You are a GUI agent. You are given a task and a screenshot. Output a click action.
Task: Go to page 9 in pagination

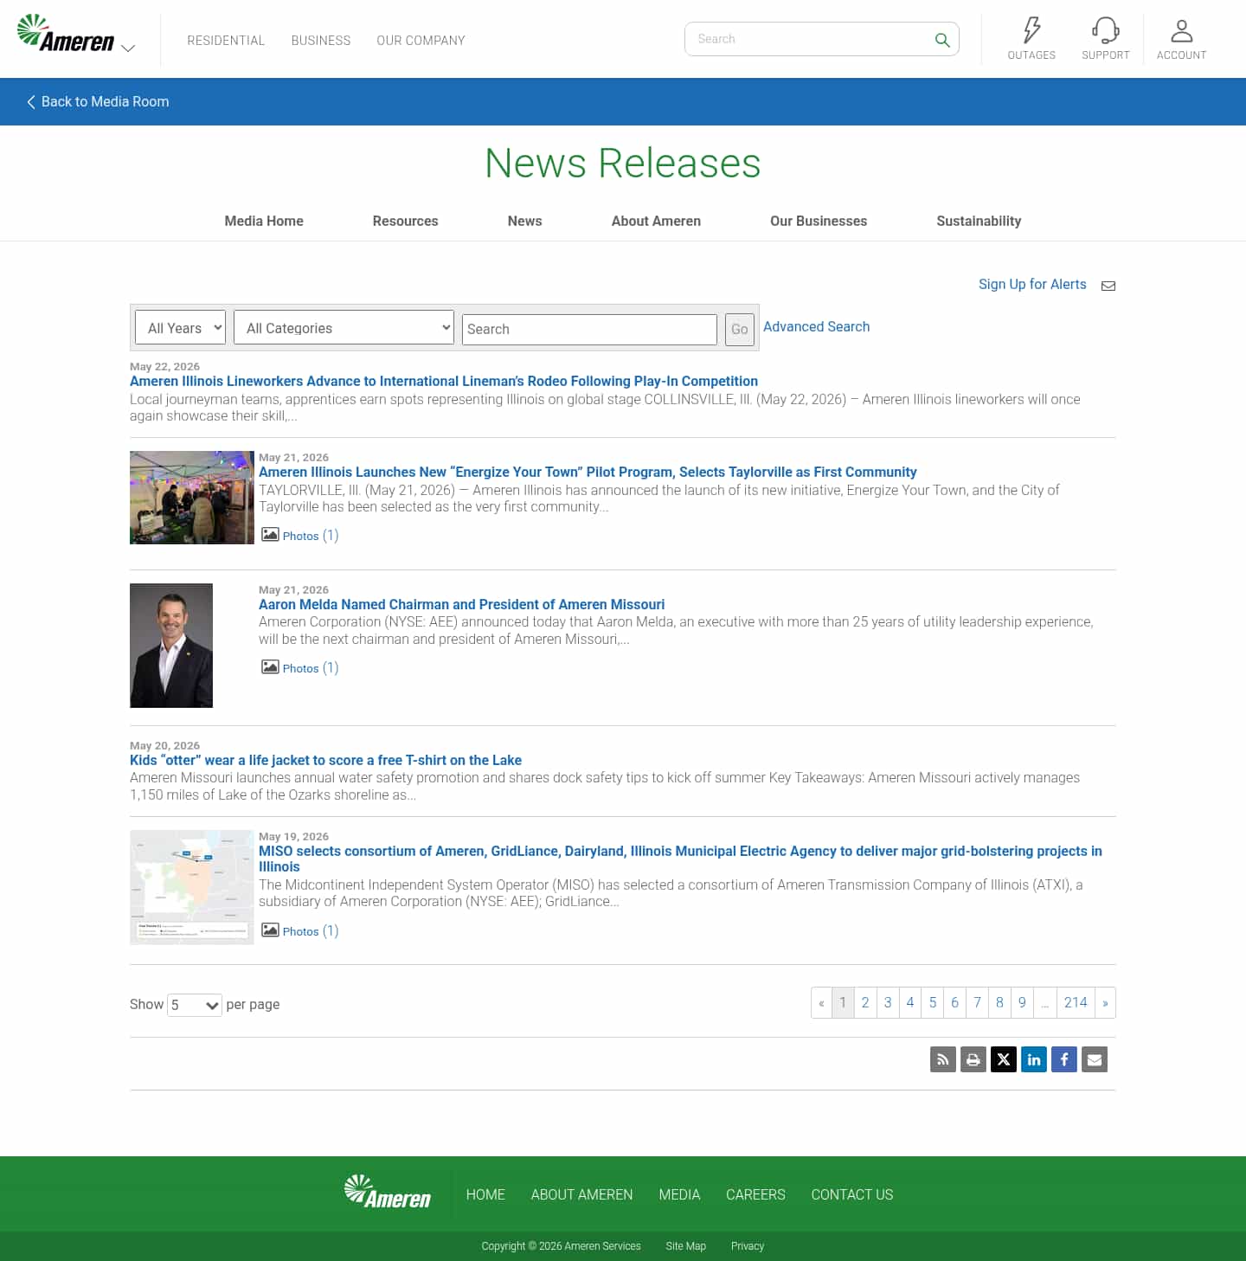point(1022,1003)
